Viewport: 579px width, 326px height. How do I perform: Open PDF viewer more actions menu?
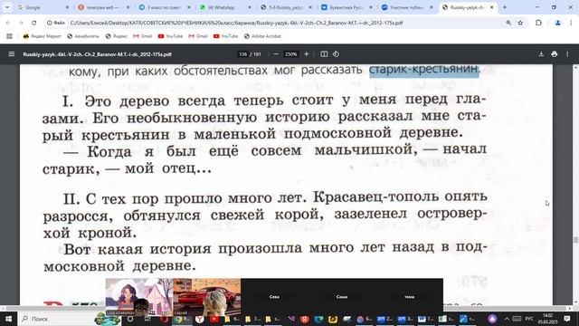click(x=567, y=54)
